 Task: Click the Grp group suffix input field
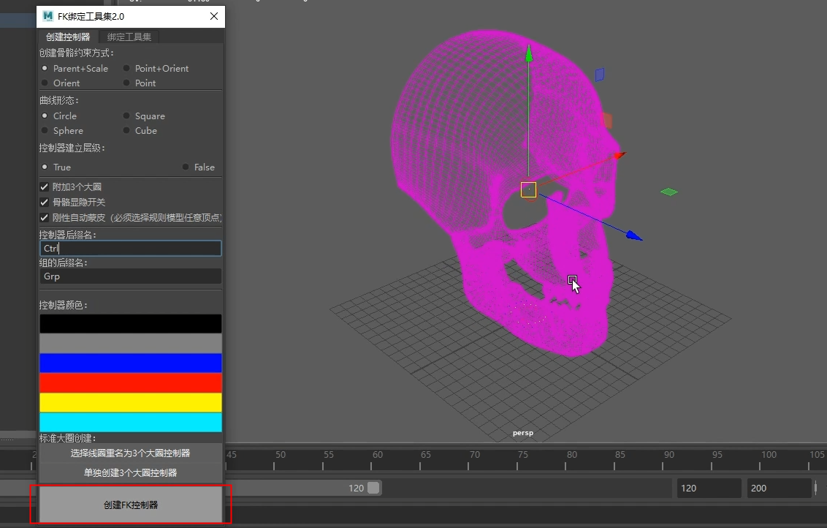[x=130, y=276]
